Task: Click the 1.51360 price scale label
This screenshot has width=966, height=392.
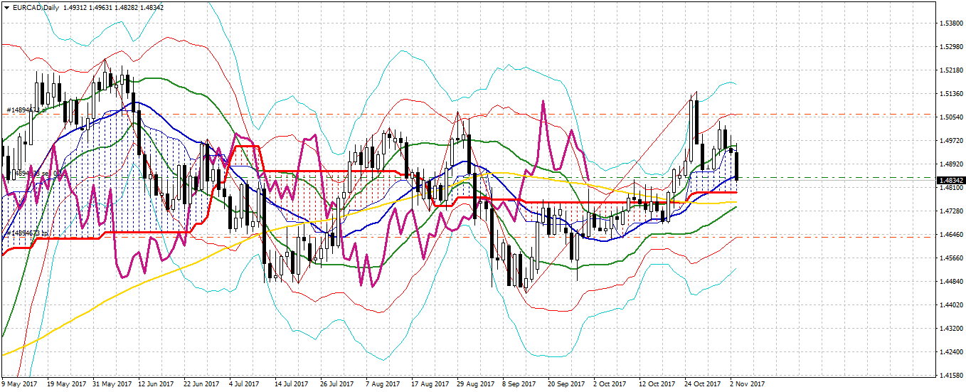Action: pos(950,94)
